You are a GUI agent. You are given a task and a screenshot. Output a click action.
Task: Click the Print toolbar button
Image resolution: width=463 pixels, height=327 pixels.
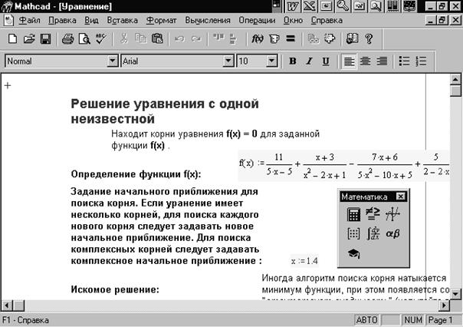pos(67,38)
